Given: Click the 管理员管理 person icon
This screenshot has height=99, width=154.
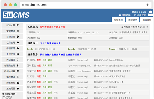Looking at the screenshot, I should coord(18,65).
